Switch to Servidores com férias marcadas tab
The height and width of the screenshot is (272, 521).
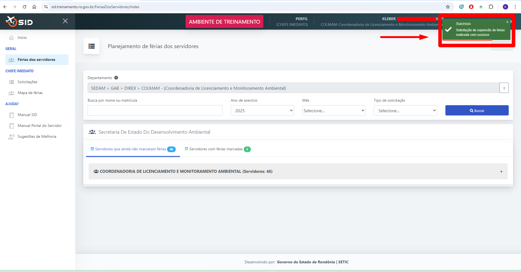click(218, 149)
